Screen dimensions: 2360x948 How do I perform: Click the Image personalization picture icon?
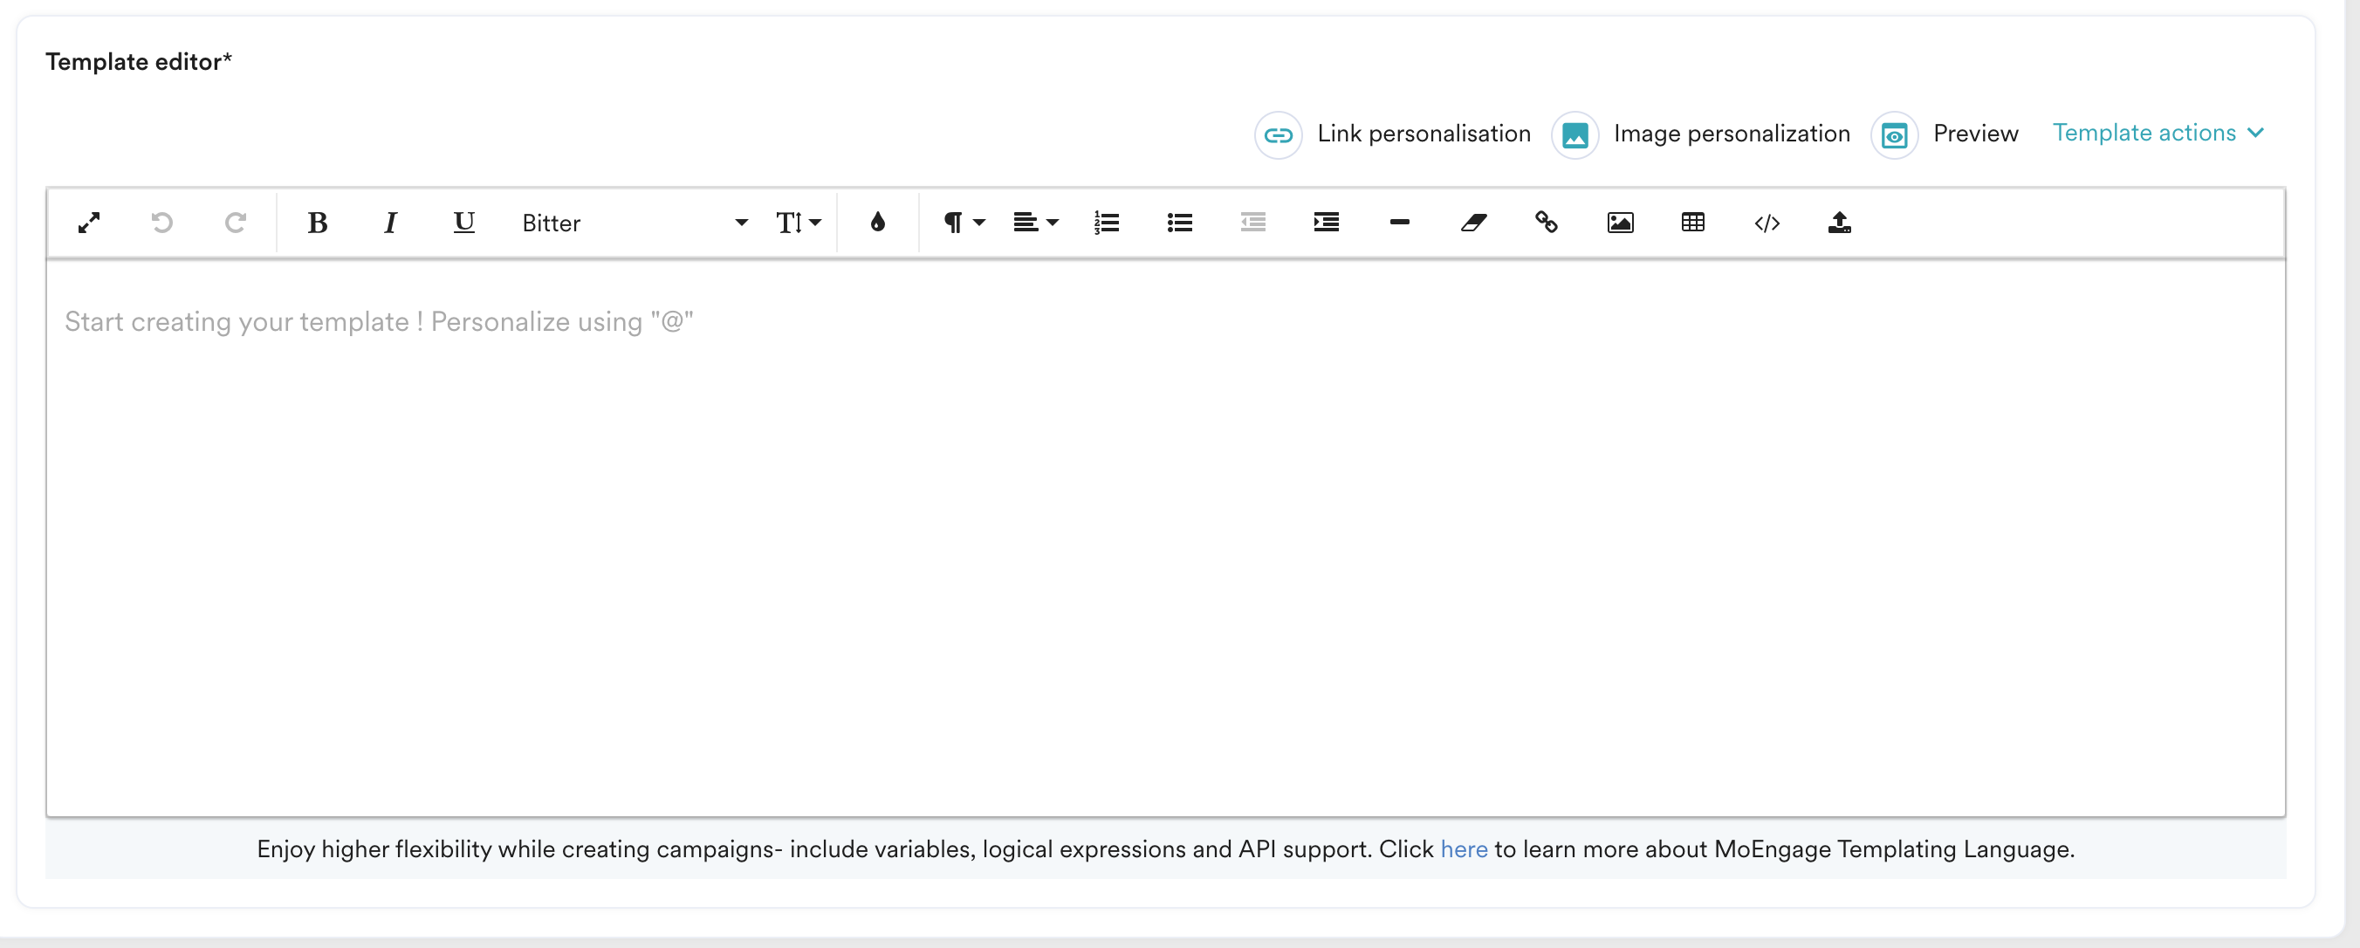pyautogui.click(x=1574, y=135)
